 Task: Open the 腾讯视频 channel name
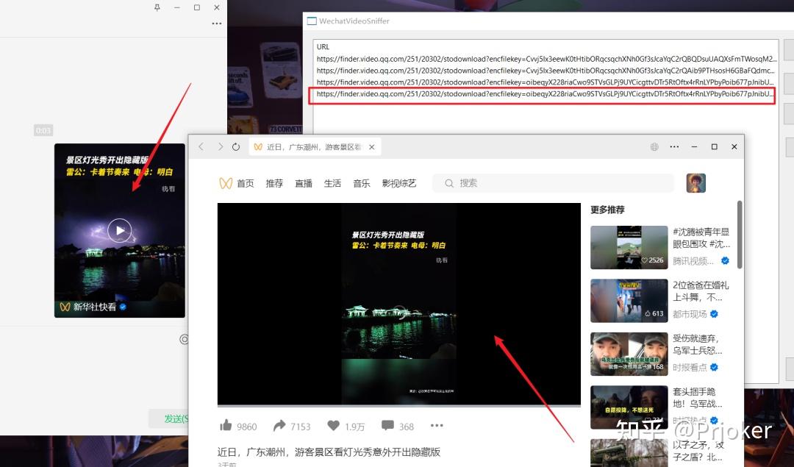tap(693, 261)
